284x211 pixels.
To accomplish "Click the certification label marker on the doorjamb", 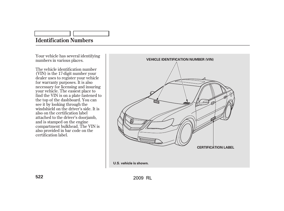I will pyautogui.click(x=213, y=119).
